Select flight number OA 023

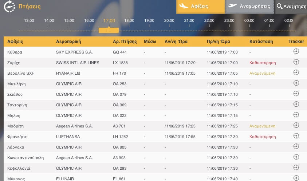click(x=119, y=115)
